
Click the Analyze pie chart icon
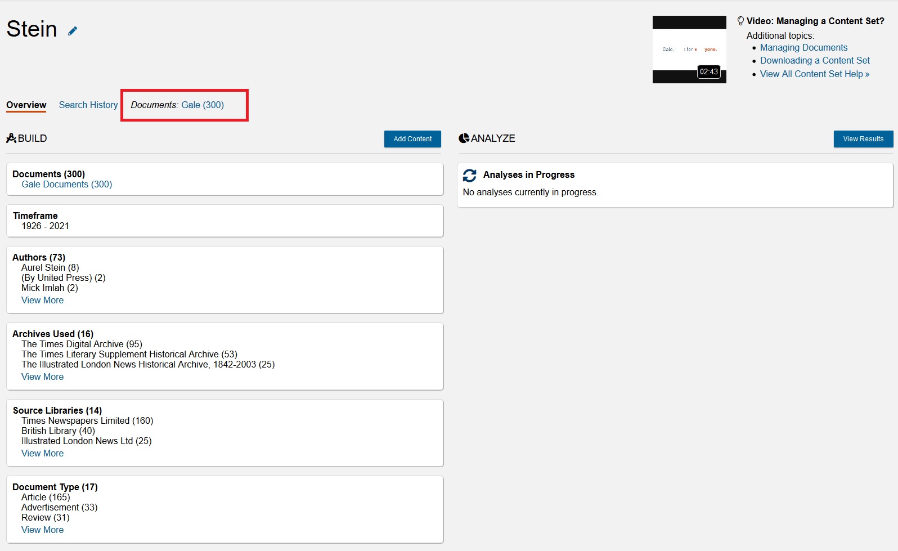coord(464,138)
